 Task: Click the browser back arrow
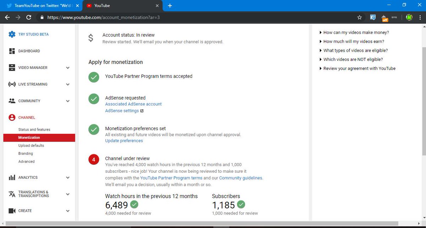click(x=7, y=17)
